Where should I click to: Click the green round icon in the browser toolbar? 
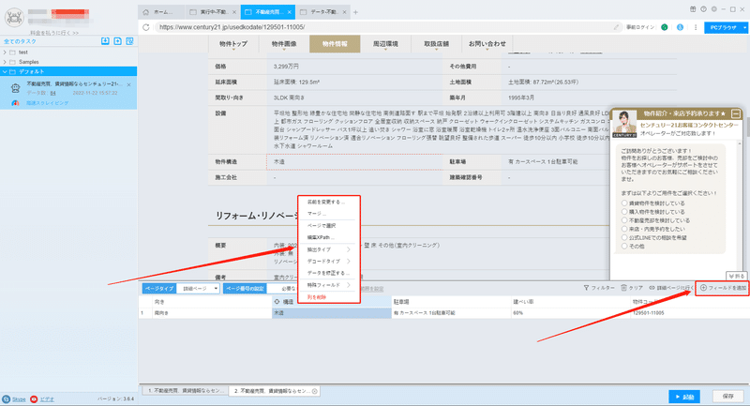pyautogui.click(x=665, y=27)
